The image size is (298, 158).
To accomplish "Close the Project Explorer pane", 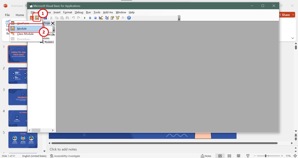I will pos(53,23).
